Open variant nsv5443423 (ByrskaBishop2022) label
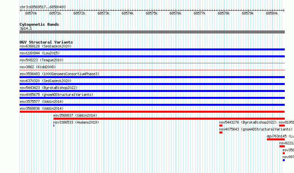 click(49, 88)
